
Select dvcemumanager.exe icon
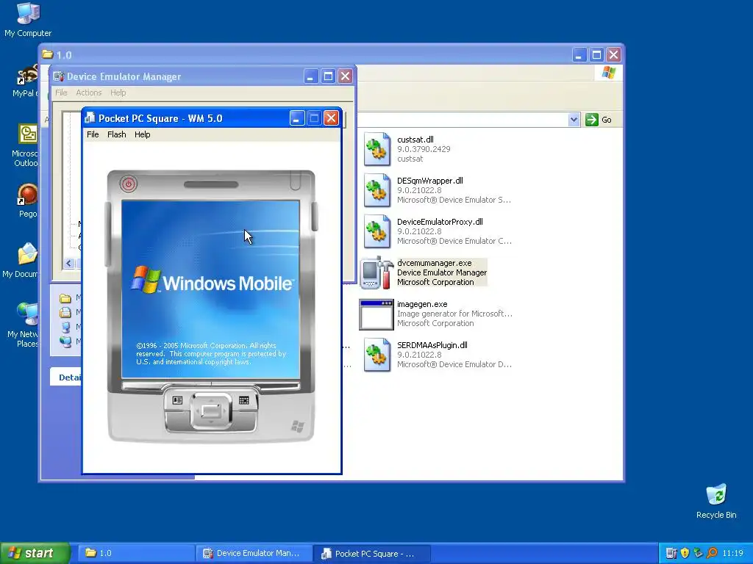click(377, 273)
